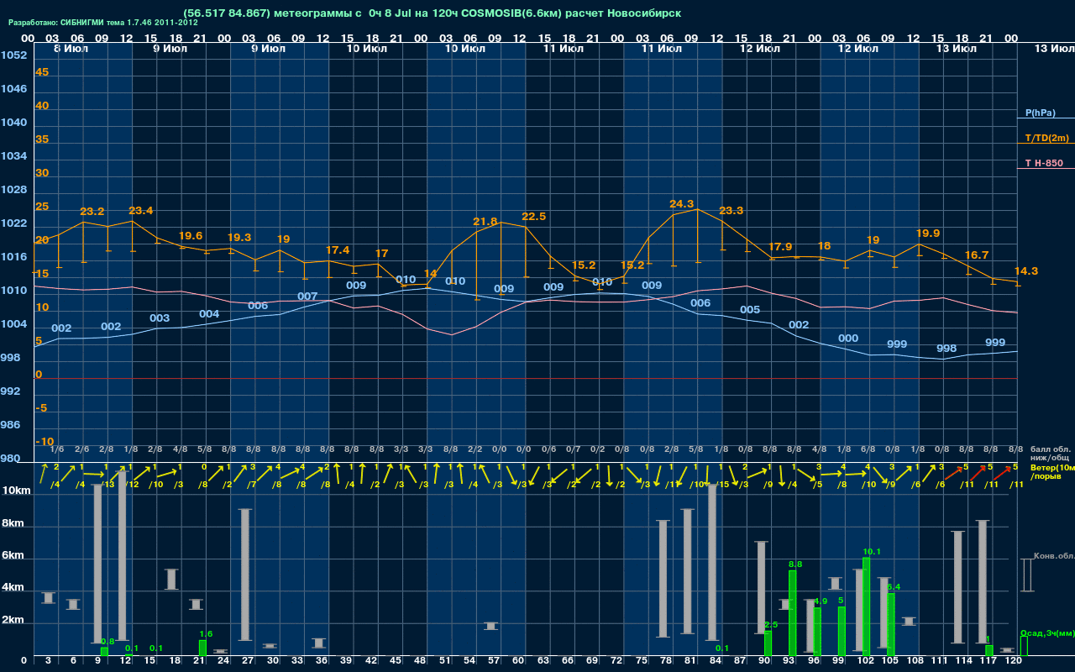This screenshot has width=1075, height=672.
Task: Click the green 1.6 precipitation value
Action: pyautogui.click(x=206, y=634)
